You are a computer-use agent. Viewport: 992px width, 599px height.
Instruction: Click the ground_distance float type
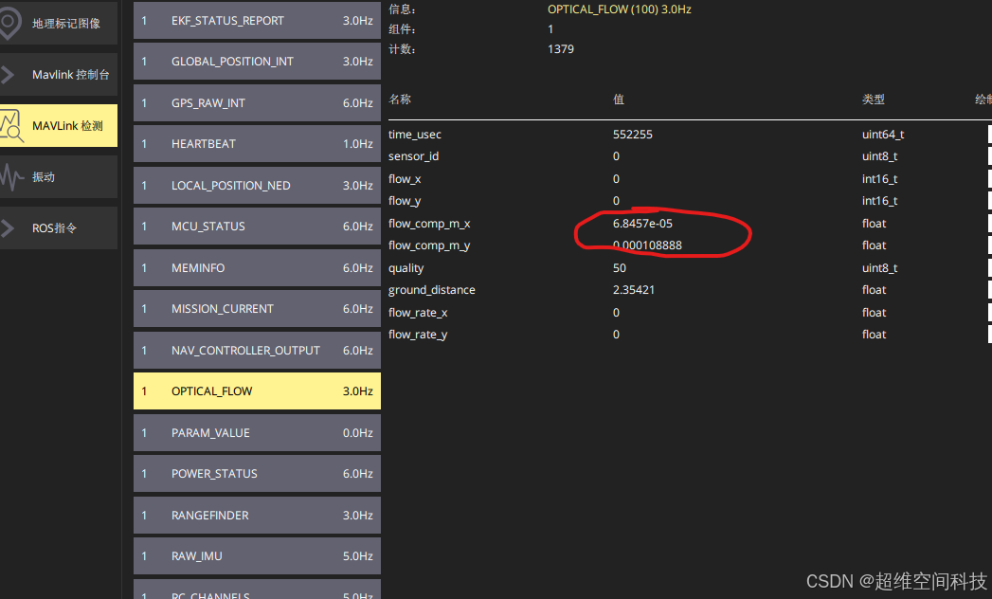874,289
